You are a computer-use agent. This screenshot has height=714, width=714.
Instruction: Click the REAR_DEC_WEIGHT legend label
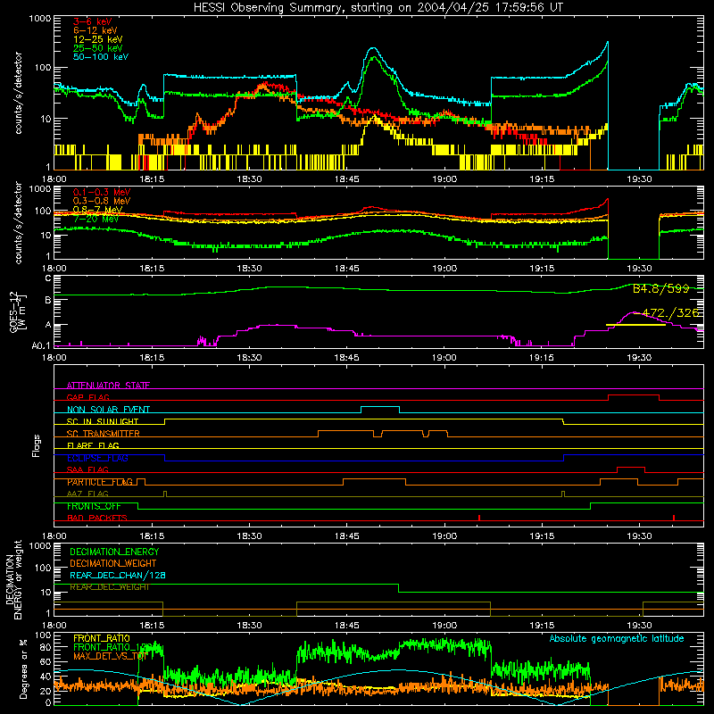(109, 587)
